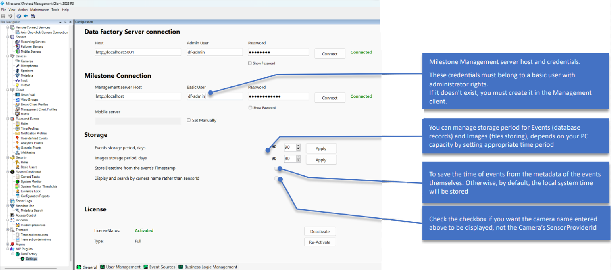Select the Smart Wall icon
Viewport: 611px width, 270px height.
pos(18,95)
